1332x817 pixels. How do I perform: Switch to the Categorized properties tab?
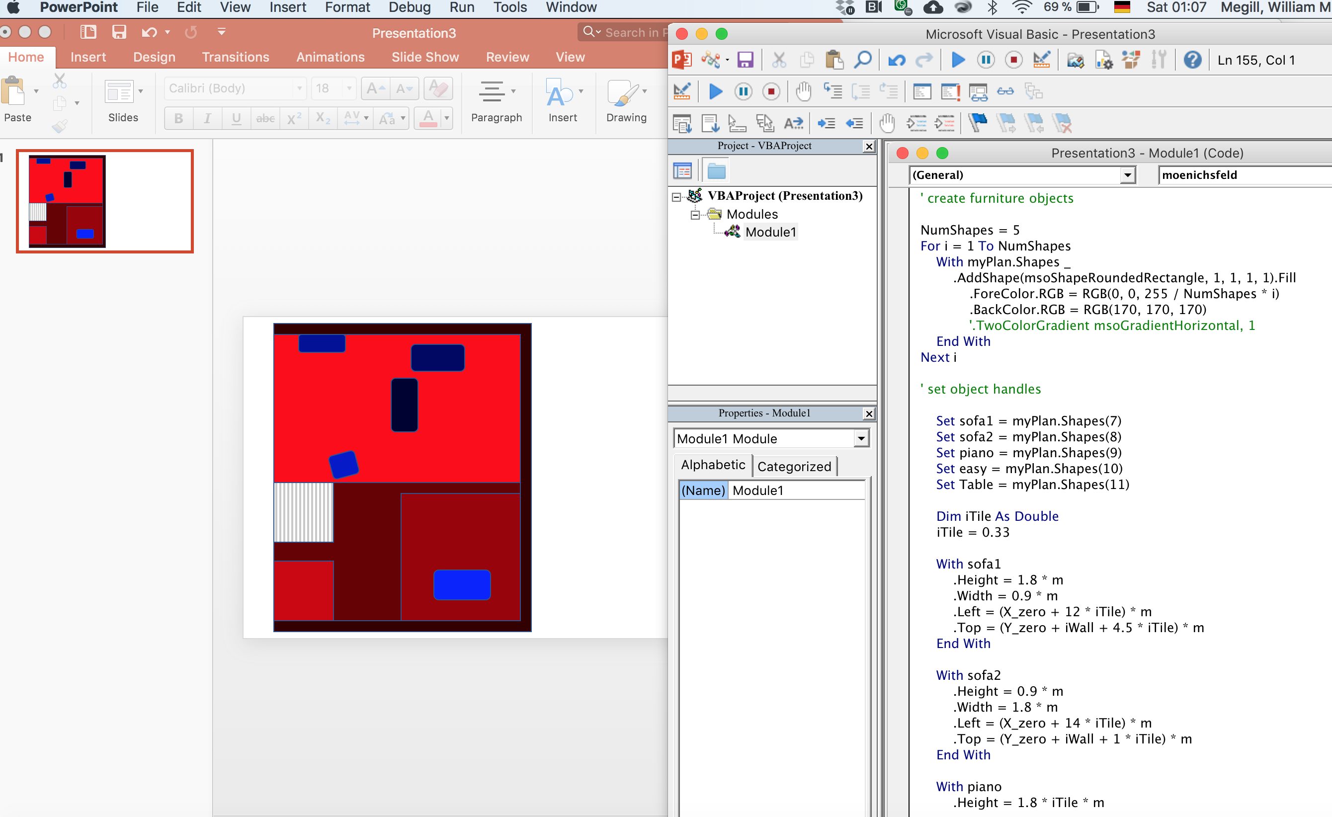794,466
